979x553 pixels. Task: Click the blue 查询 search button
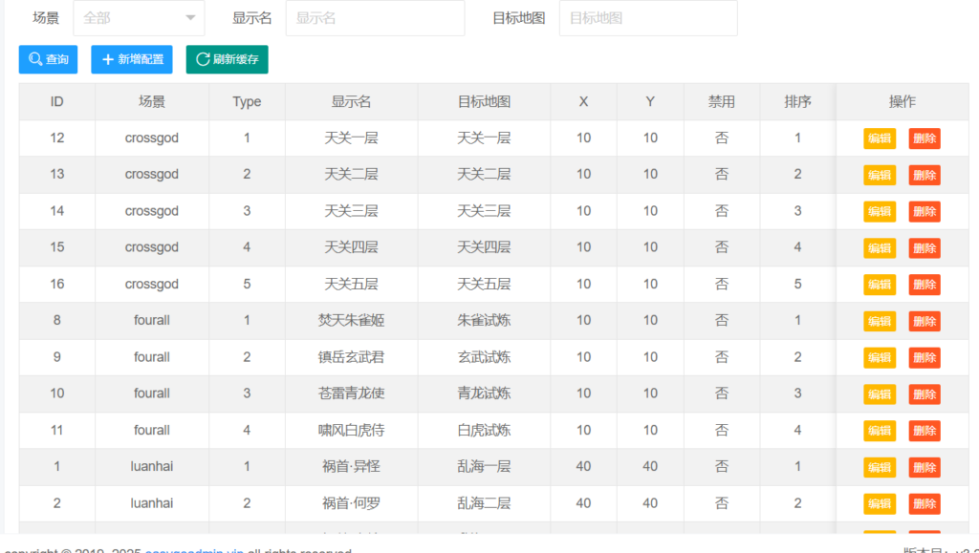[48, 59]
